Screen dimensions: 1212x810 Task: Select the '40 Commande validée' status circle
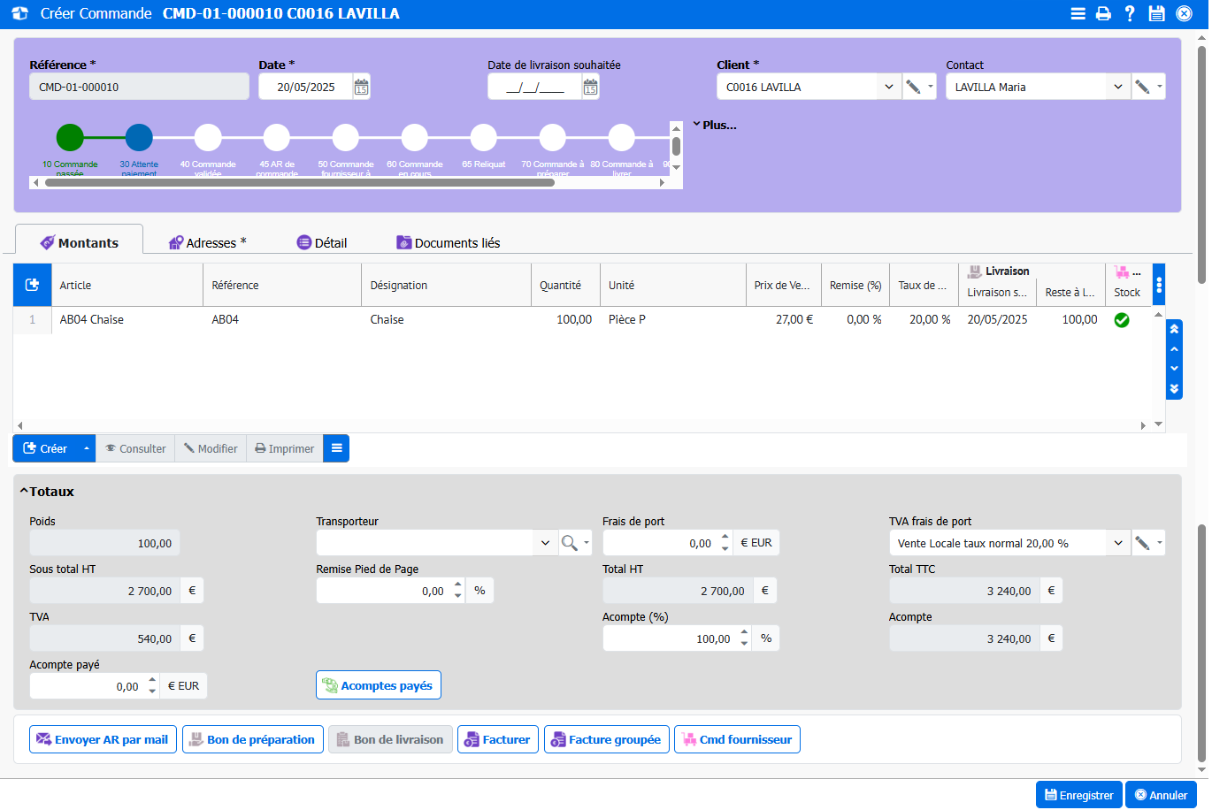coord(208,138)
